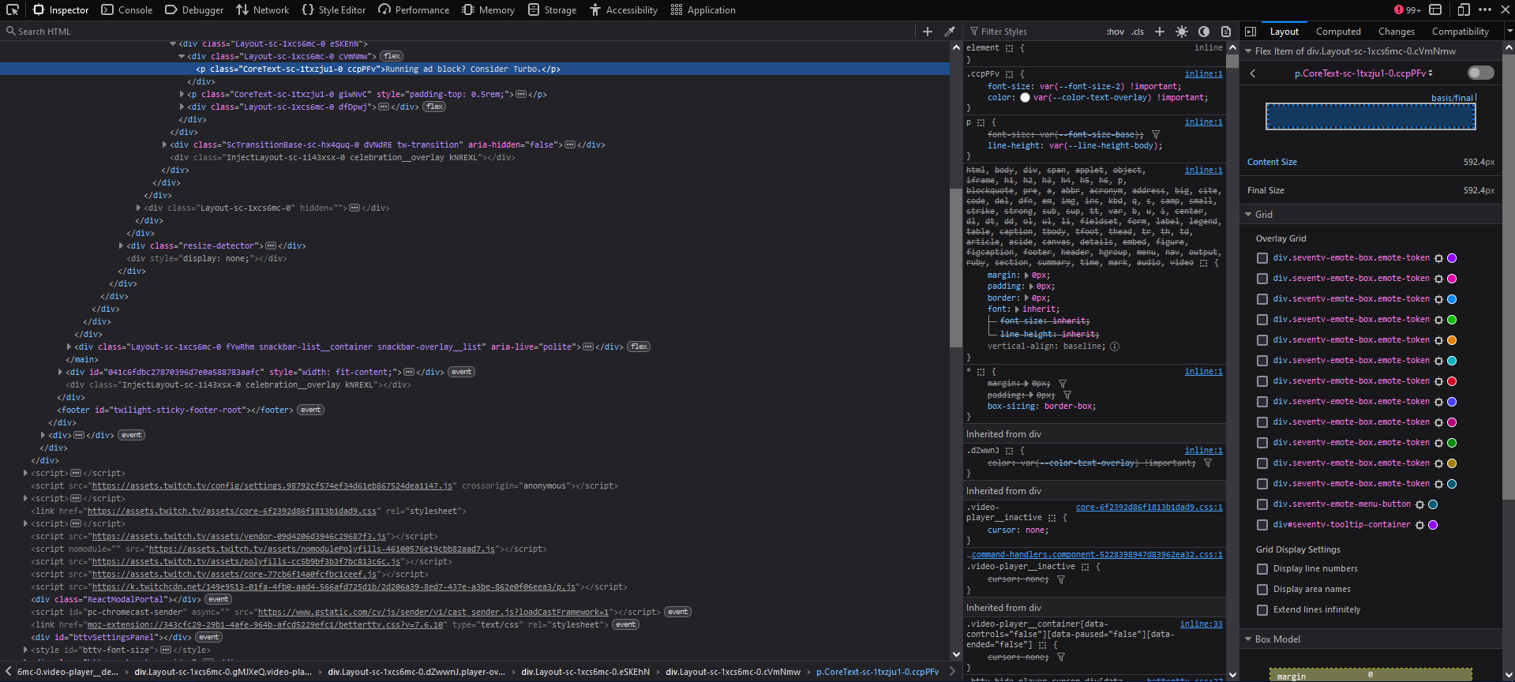Screen dimensions: 1515x682
Task: Check grid overlay for div#seventv-tooltip-container
Action: [x=1262, y=525]
